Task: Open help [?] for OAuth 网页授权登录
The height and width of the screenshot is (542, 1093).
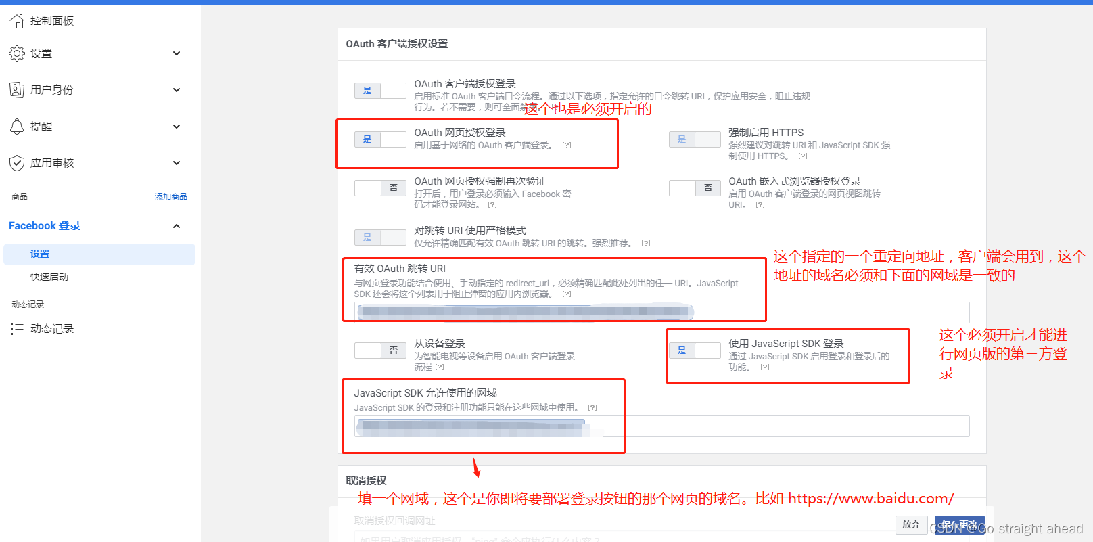Action: coord(567,145)
